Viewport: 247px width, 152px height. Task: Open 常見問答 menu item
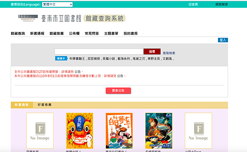92,33
